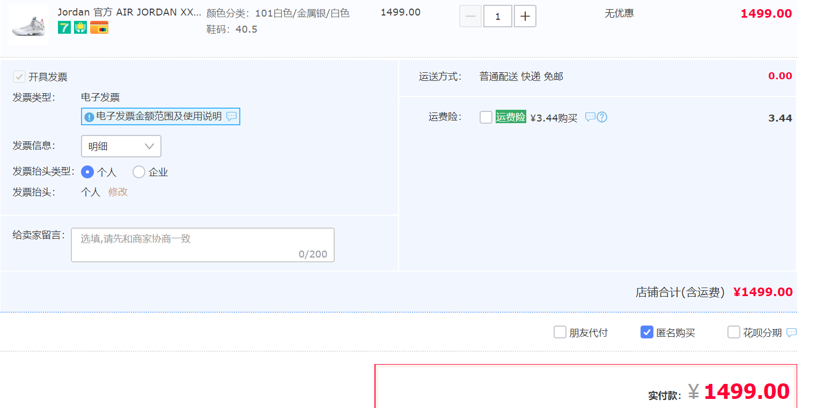Screen dimensions: 824x408
Task: Click question mark help icon for 运费险
Action: click(x=602, y=117)
